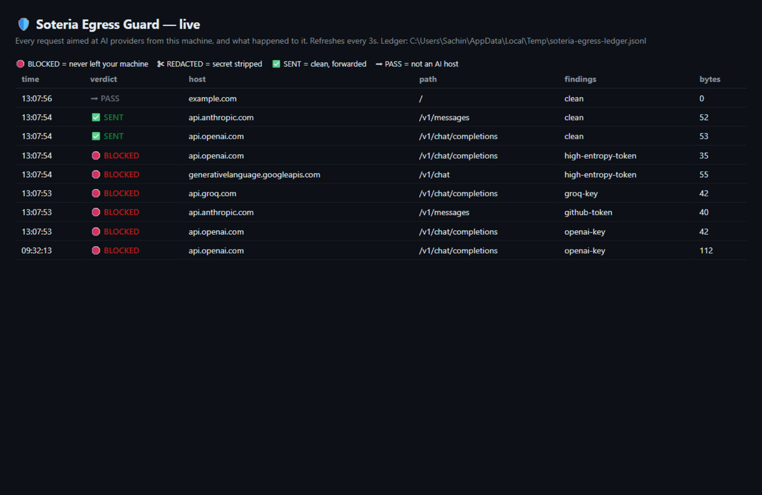Click 'PASS = not an AI host' legend text
Image resolution: width=762 pixels, height=495 pixels.
click(x=422, y=64)
